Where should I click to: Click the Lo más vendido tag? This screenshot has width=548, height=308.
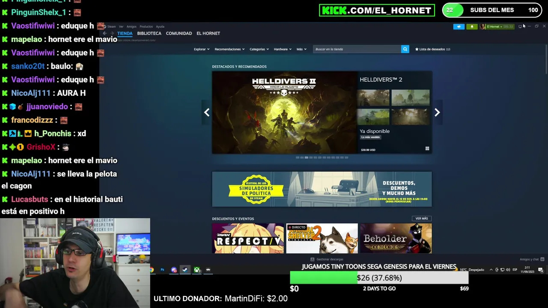pyautogui.click(x=370, y=137)
